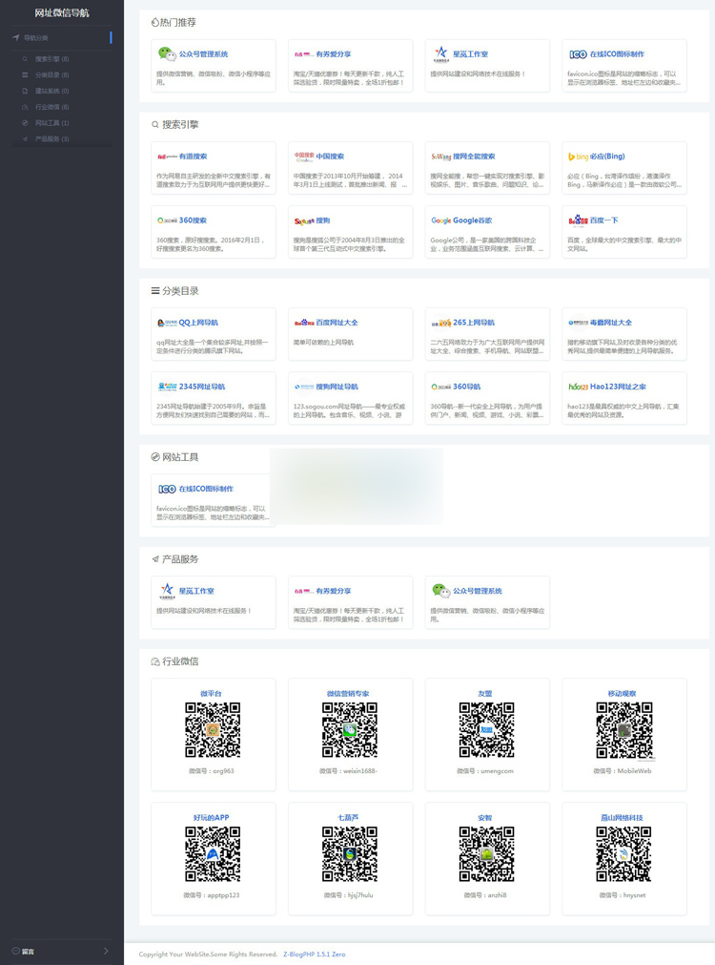This screenshot has height=965, width=715.
Task: Click the star logo in 产品服务 星岚工作室
Action: (167, 591)
